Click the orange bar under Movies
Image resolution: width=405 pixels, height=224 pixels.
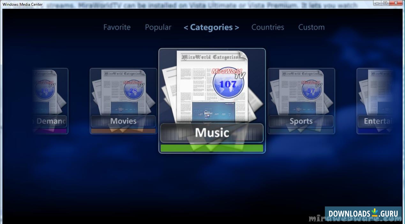[x=123, y=131]
